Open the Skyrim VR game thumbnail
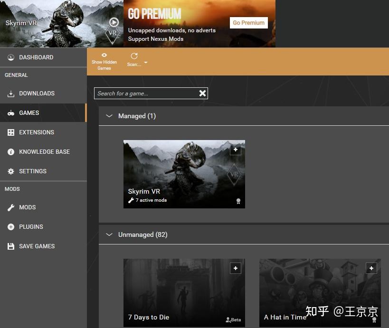Image resolution: width=389 pixels, height=328 pixels. 184,174
